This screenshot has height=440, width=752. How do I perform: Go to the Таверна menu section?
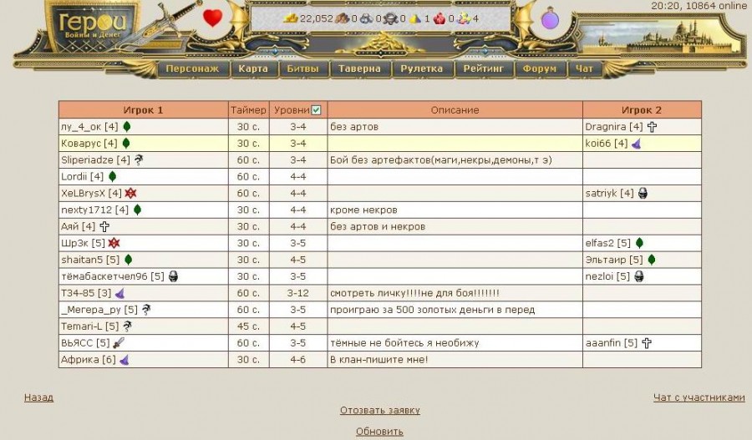tap(359, 69)
